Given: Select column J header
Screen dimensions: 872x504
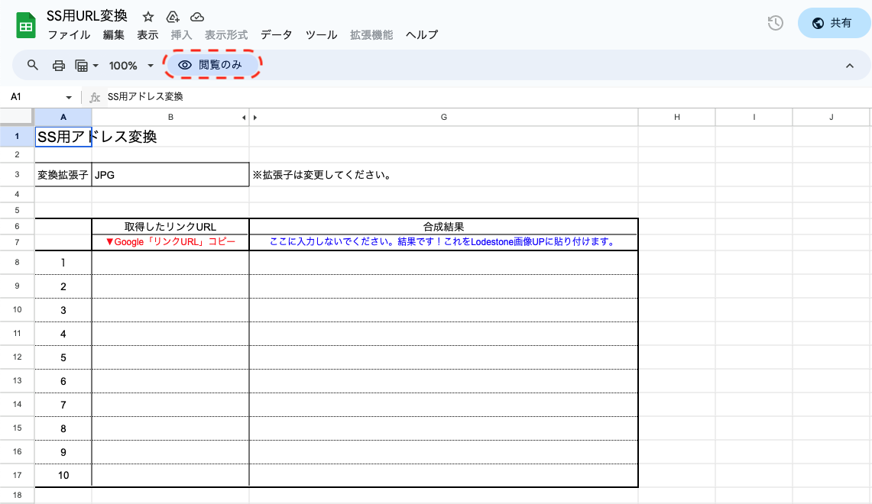Looking at the screenshot, I should tap(831, 118).
